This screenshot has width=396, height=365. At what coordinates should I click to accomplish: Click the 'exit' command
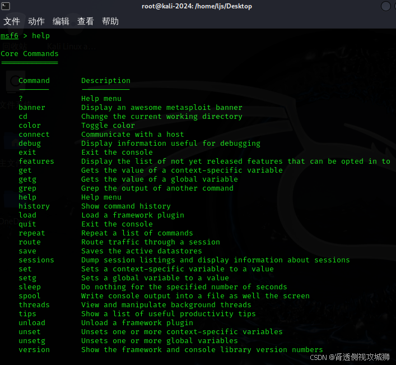click(27, 152)
